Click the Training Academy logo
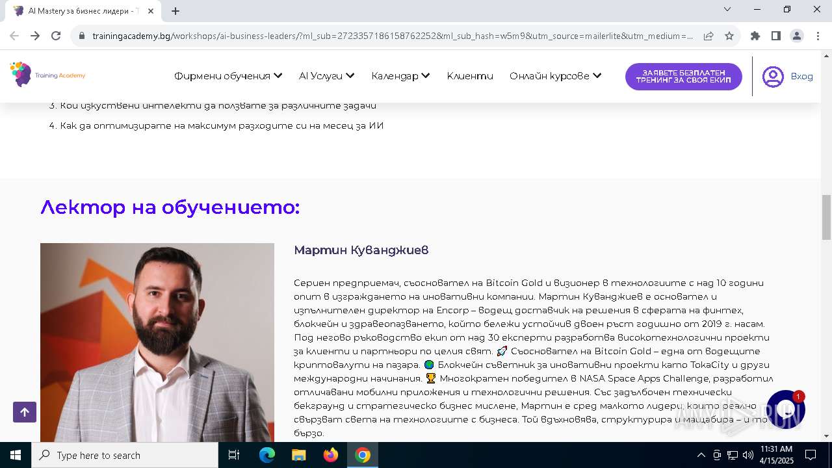Viewport: 832px width, 468px height. (47, 75)
